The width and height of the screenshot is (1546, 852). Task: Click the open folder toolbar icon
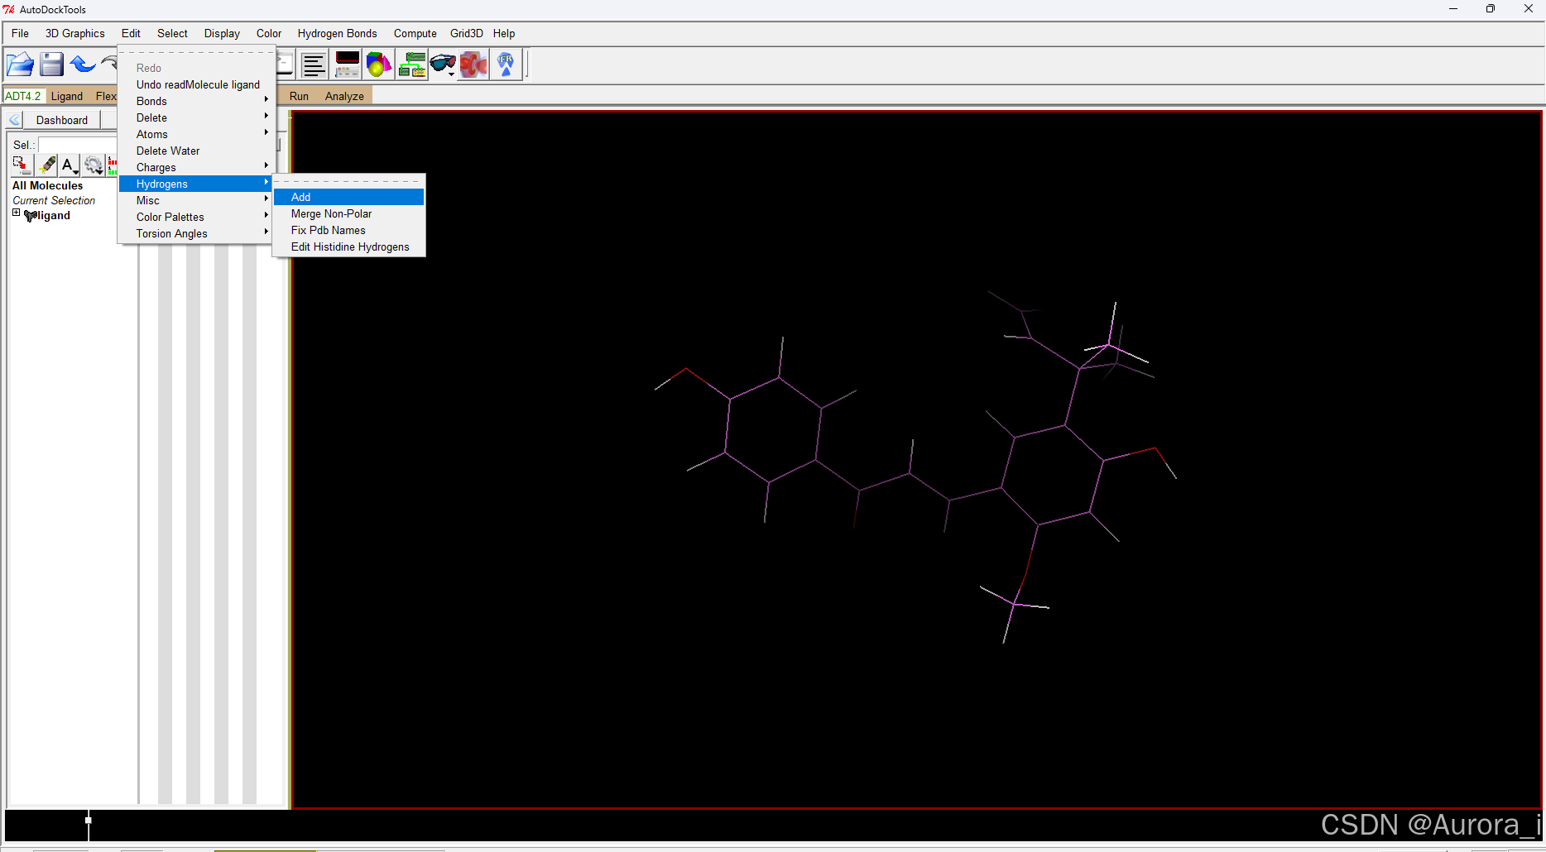coord(20,65)
